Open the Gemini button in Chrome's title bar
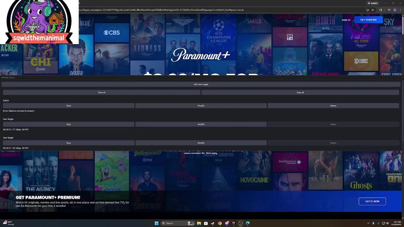Screen dimensions: 404x227 (372, 3)
